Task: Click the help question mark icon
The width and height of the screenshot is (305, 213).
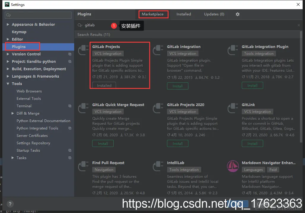Action: point(10,204)
